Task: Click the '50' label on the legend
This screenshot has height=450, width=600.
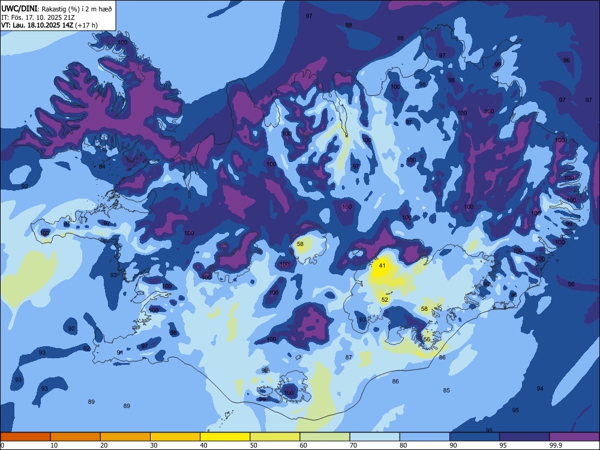Action: 253,445
